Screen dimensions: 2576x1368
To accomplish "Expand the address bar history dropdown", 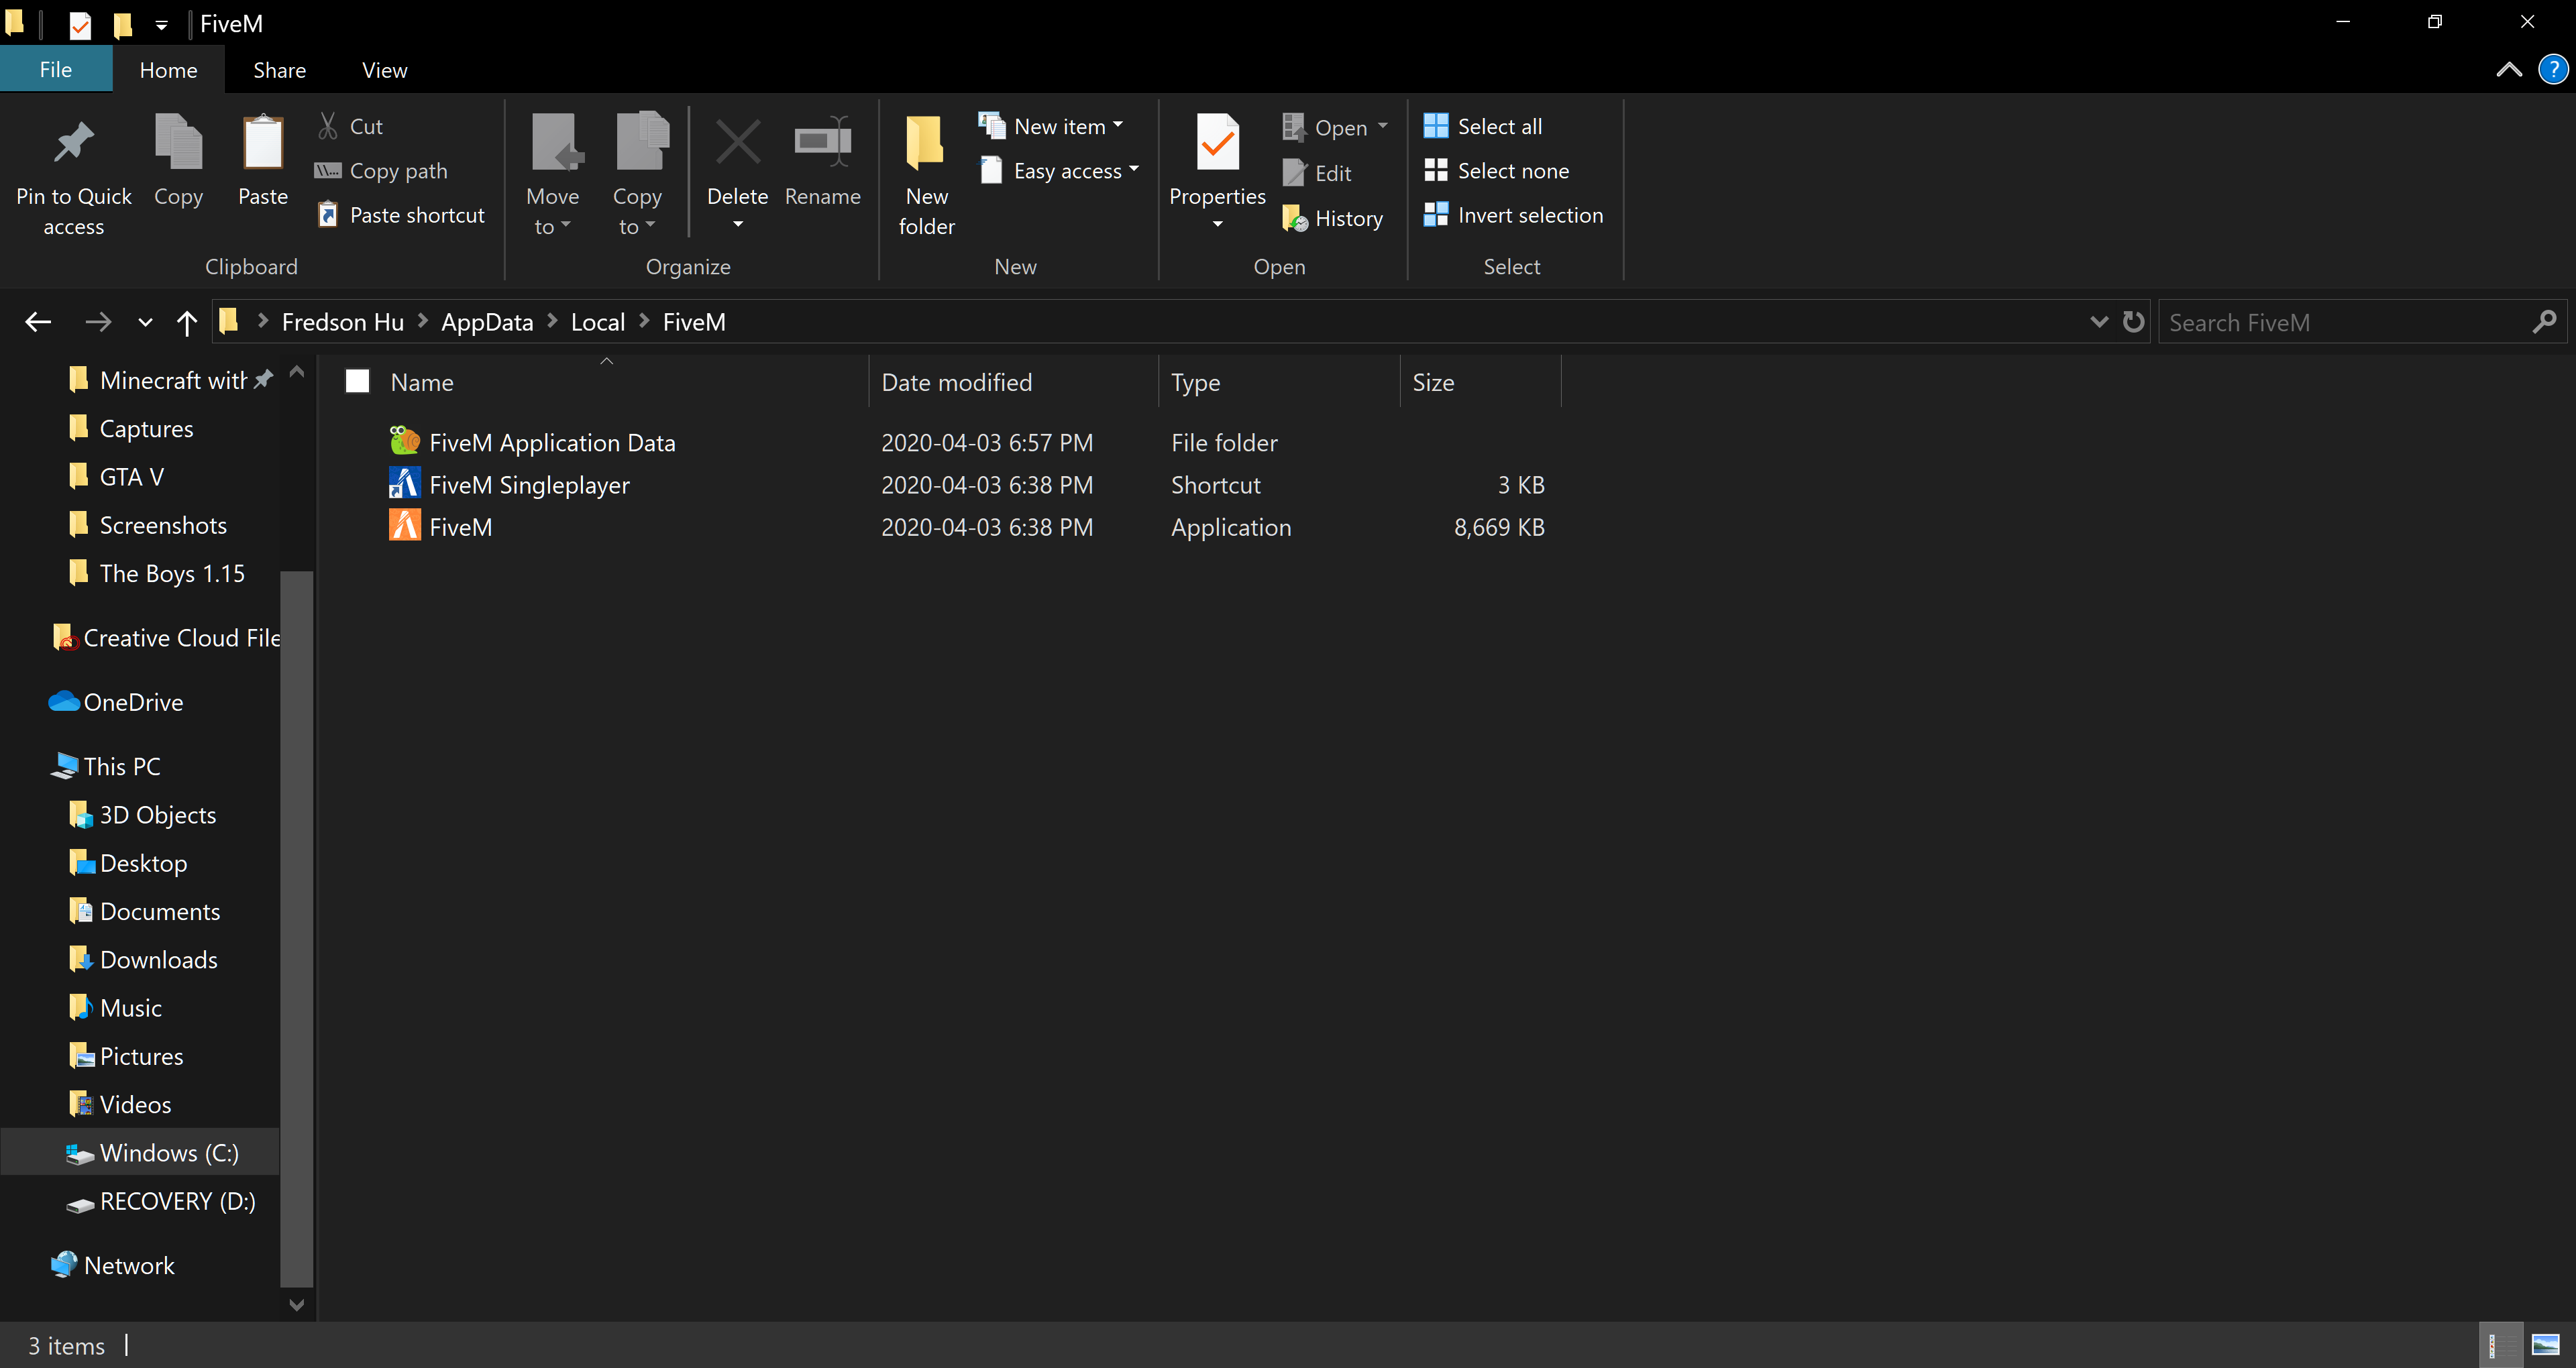I will coord(2099,322).
